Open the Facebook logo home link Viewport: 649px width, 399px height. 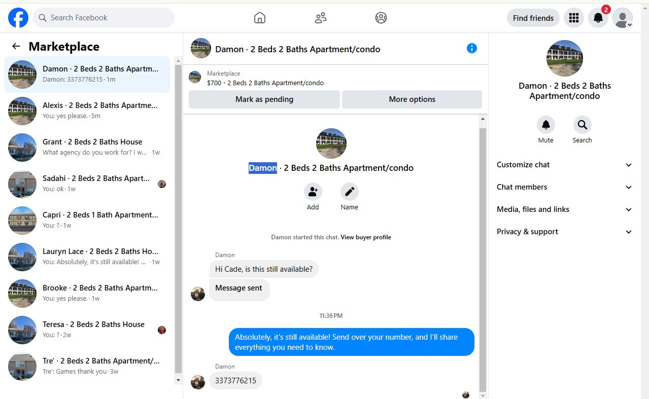[18, 18]
